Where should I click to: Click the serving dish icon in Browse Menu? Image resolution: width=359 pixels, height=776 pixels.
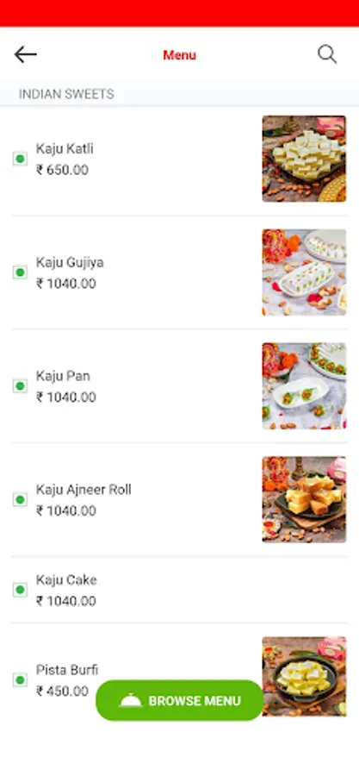[x=131, y=701]
